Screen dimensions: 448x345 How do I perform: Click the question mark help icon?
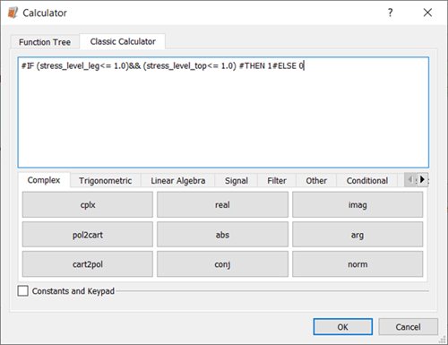point(390,13)
